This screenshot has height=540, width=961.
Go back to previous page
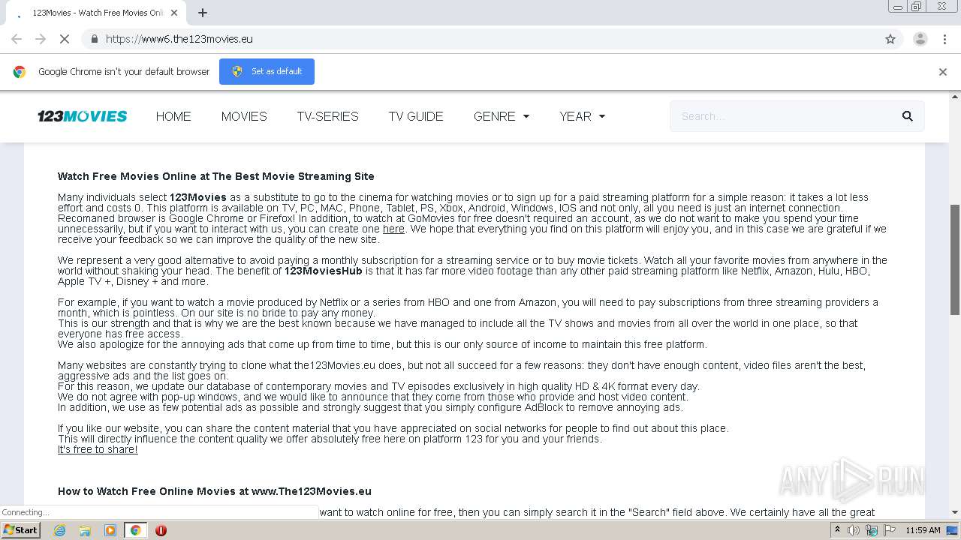pos(17,39)
